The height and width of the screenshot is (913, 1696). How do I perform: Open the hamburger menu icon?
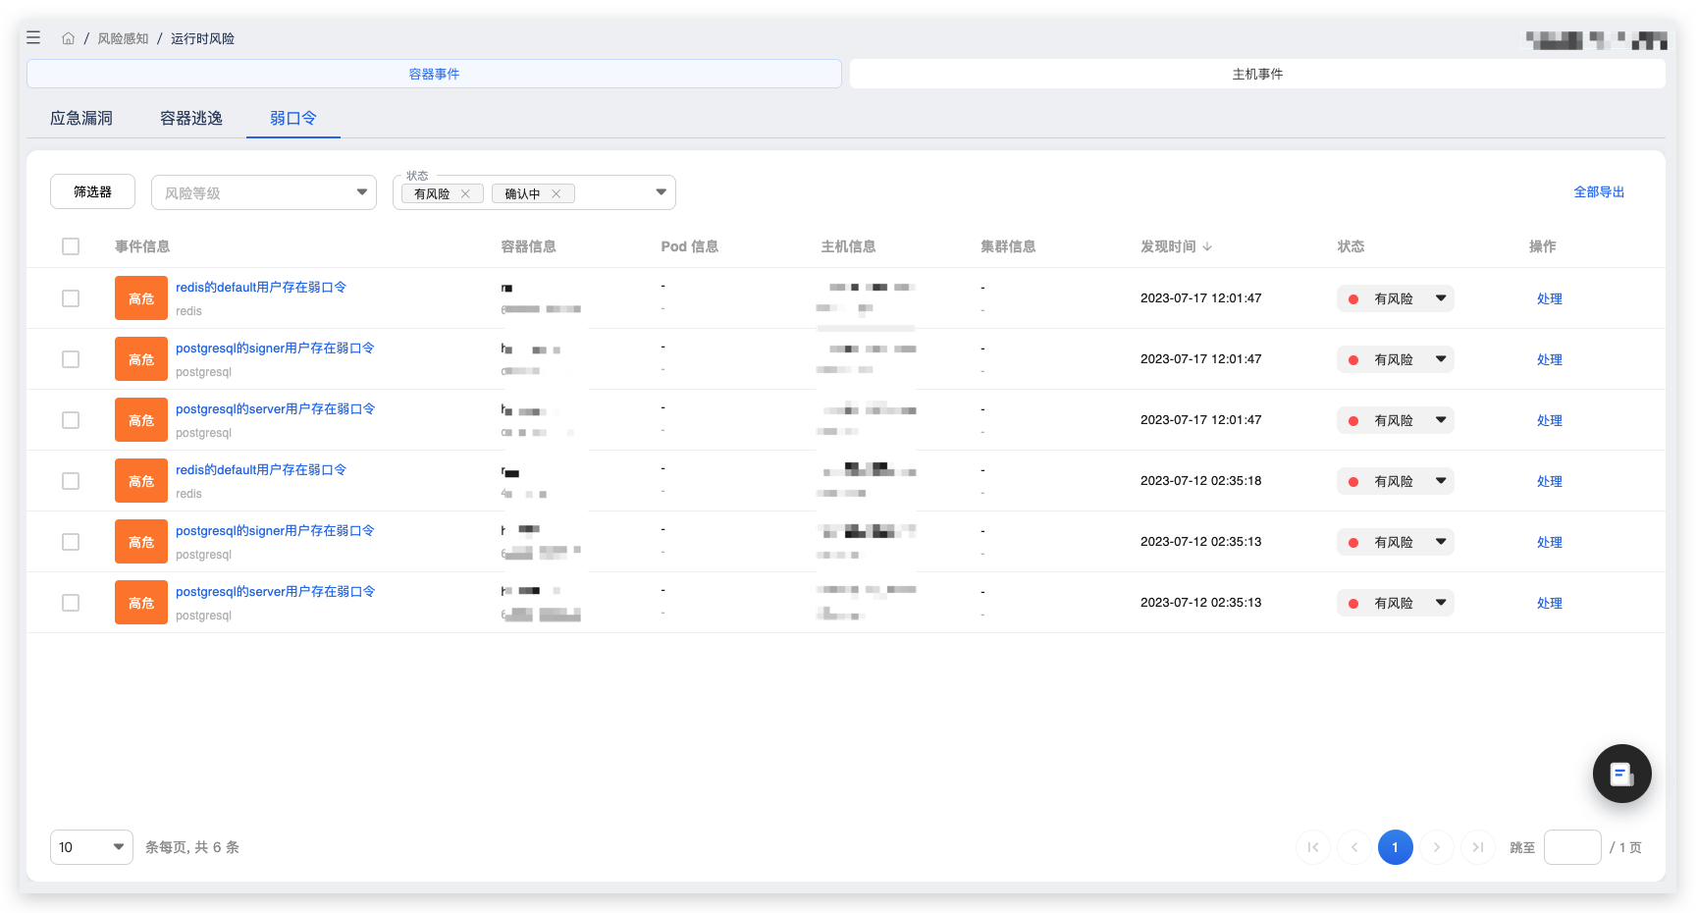pyautogui.click(x=33, y=37)
